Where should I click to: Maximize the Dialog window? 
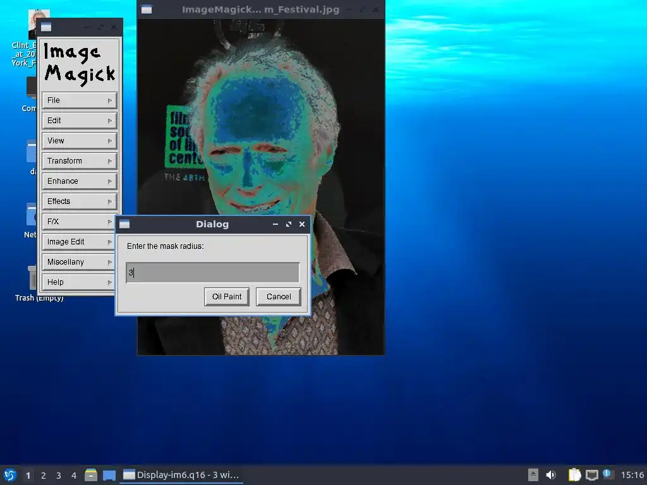(288, 224)
